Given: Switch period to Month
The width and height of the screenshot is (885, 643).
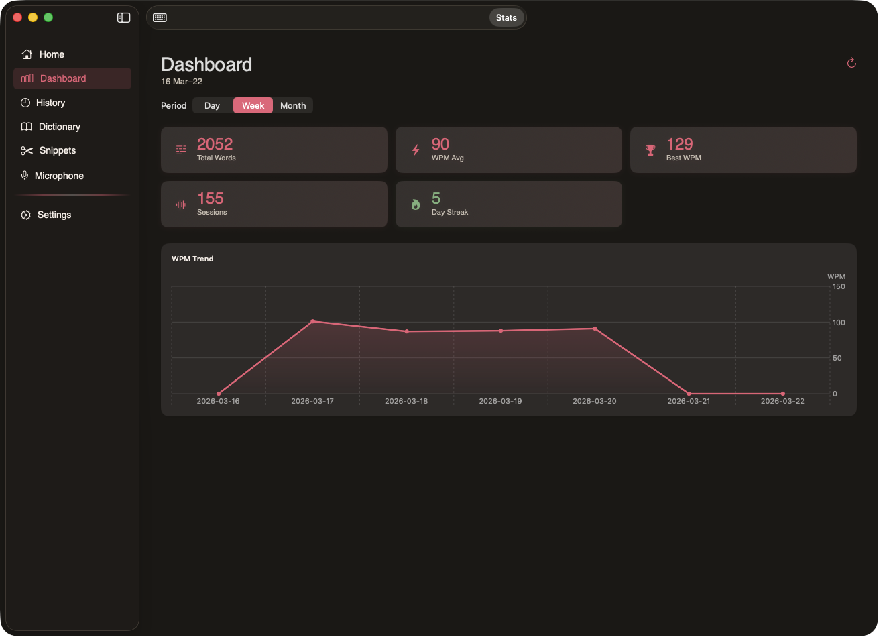Looking at the screenshot, I should click(293, 105).
